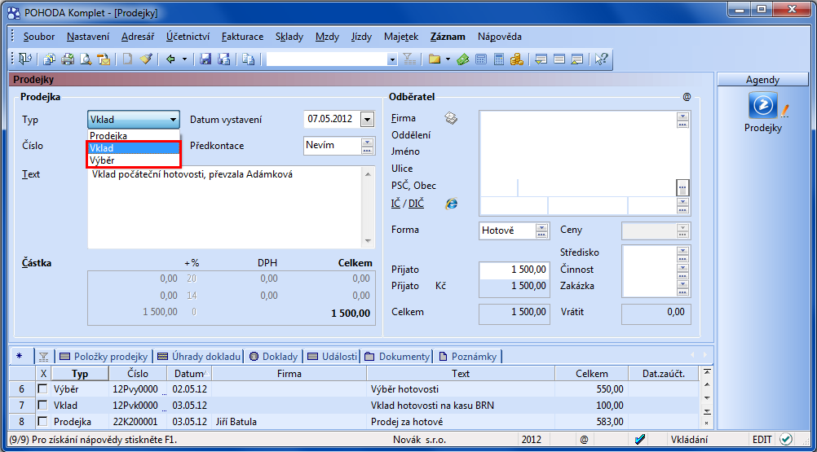Open the Datum vystavení calendar dropdown
The width and height of the screenshot is (817, 452).
click(x=367, y=119)
